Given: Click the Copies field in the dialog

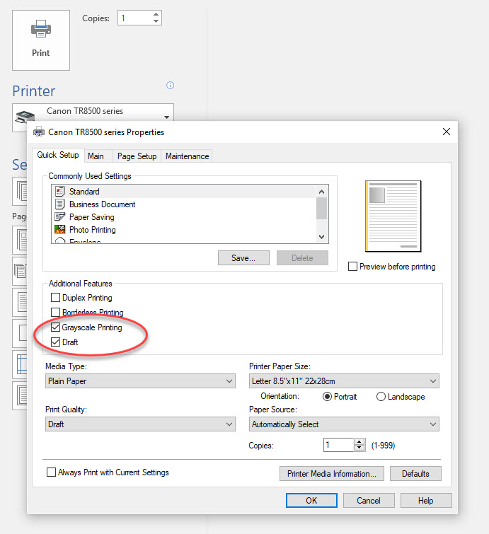Looking at the screenshot, I should 338,446.
